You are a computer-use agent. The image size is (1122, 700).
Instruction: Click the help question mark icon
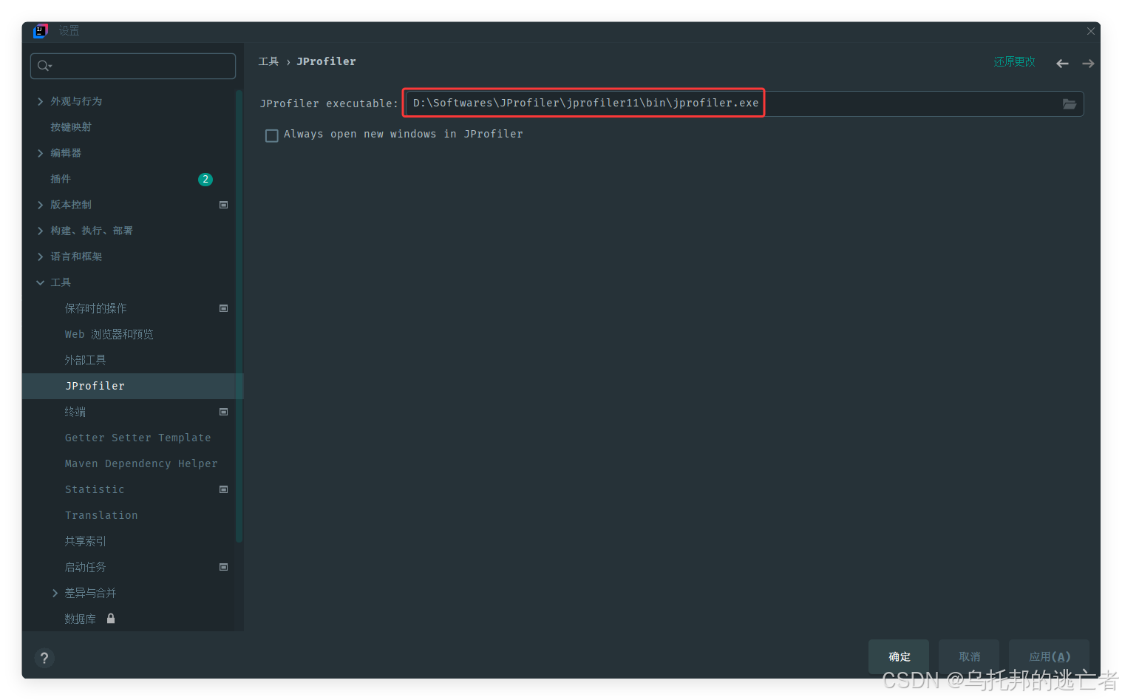pos(44,658)
